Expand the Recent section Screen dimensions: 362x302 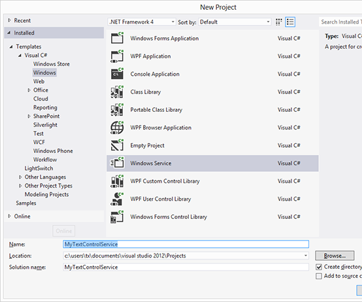pyautogui.click(x=9, y=20)
